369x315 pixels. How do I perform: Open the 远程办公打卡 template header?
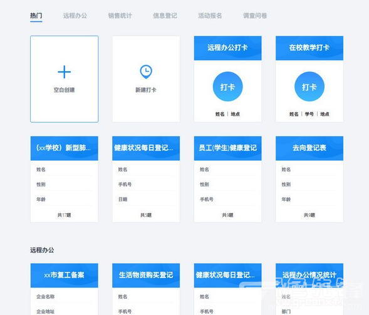coord(227,48)
